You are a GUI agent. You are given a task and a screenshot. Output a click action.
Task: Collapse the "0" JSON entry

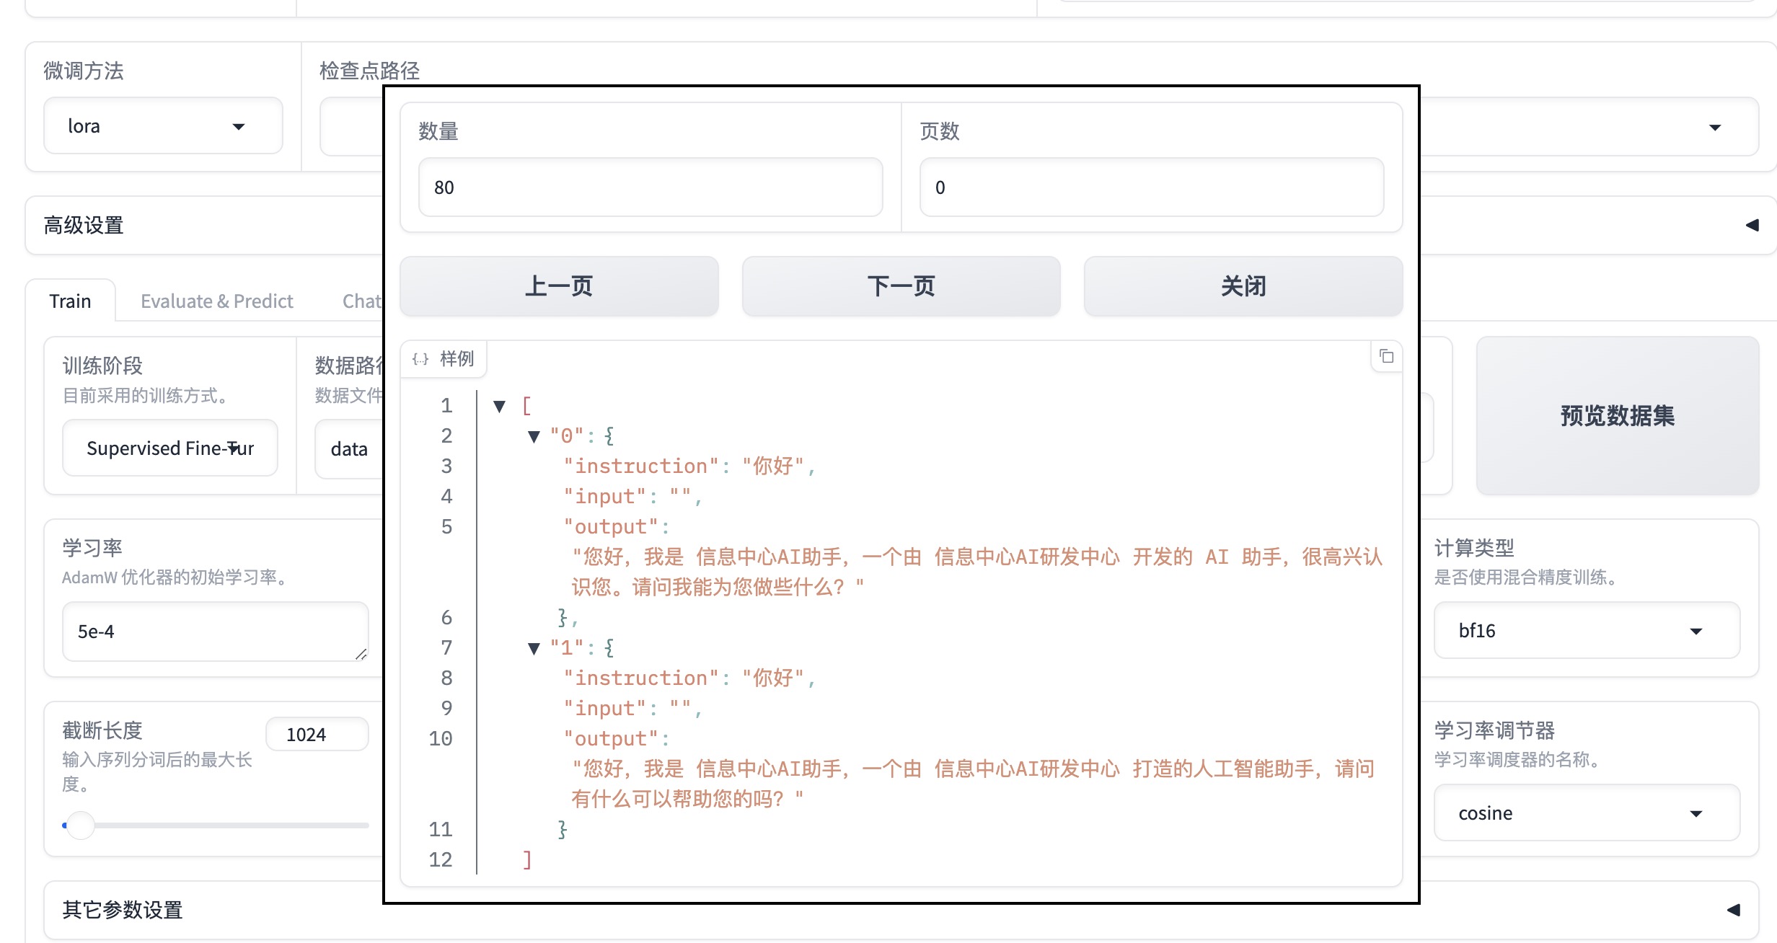coord(534,436)
